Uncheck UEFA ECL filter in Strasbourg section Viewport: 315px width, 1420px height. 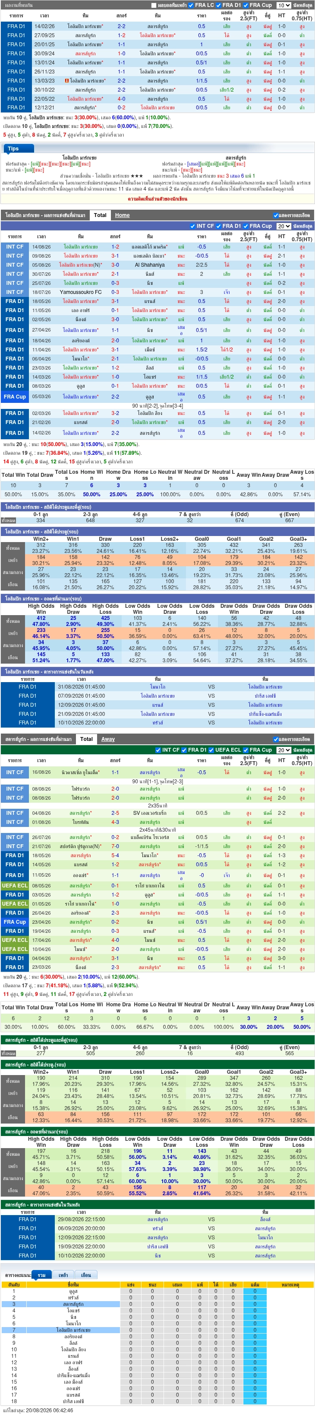[x=211, y=750]
